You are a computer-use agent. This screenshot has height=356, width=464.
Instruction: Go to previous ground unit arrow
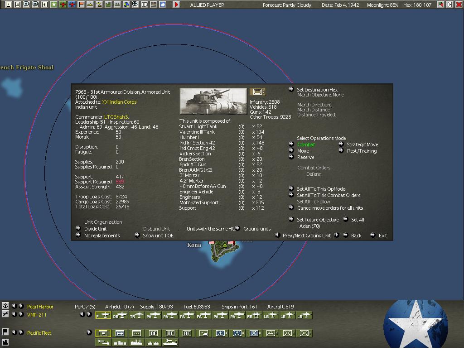tap(278, 235)
